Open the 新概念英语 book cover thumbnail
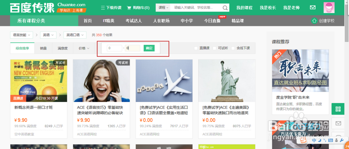 (39, 81)
